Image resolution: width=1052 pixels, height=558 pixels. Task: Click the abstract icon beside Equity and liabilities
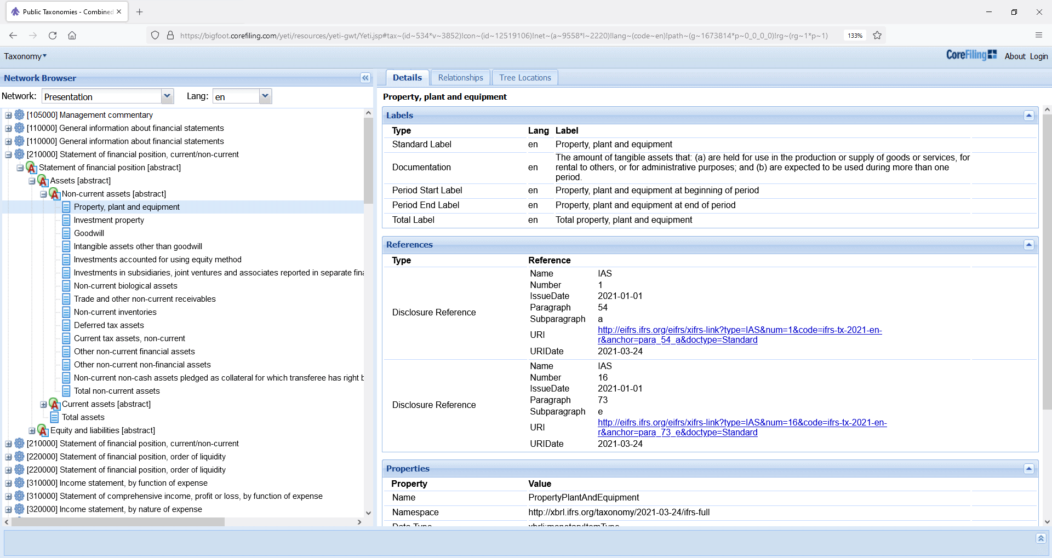coord(43,430)
